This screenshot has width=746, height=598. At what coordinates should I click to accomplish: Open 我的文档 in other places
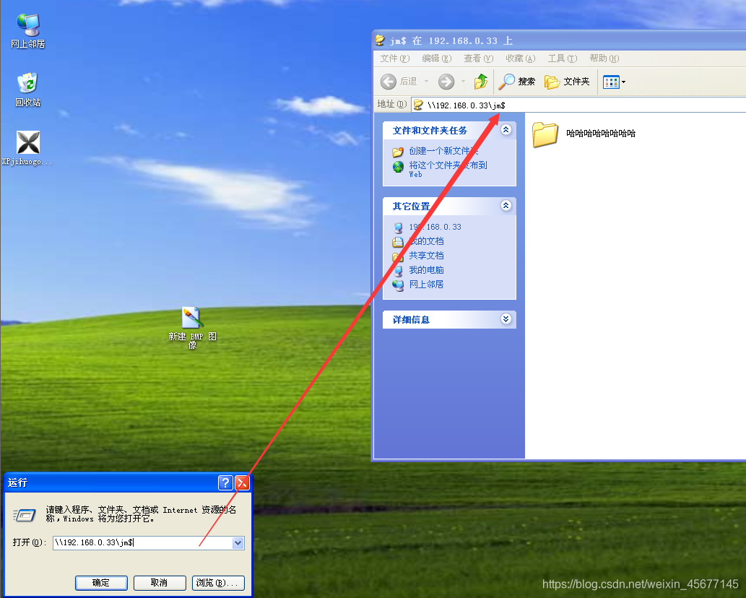point(426,241)
